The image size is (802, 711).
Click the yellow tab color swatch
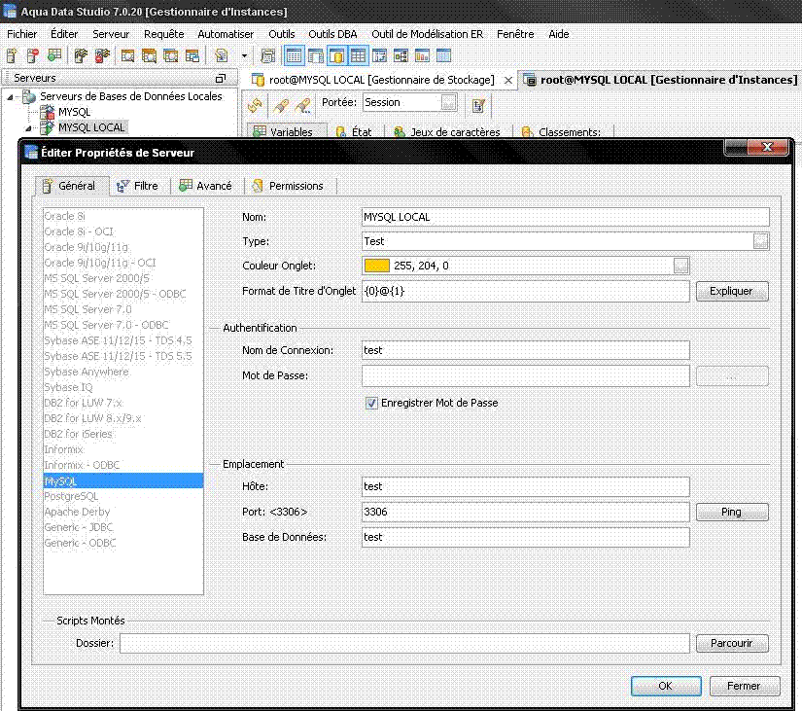377,266
